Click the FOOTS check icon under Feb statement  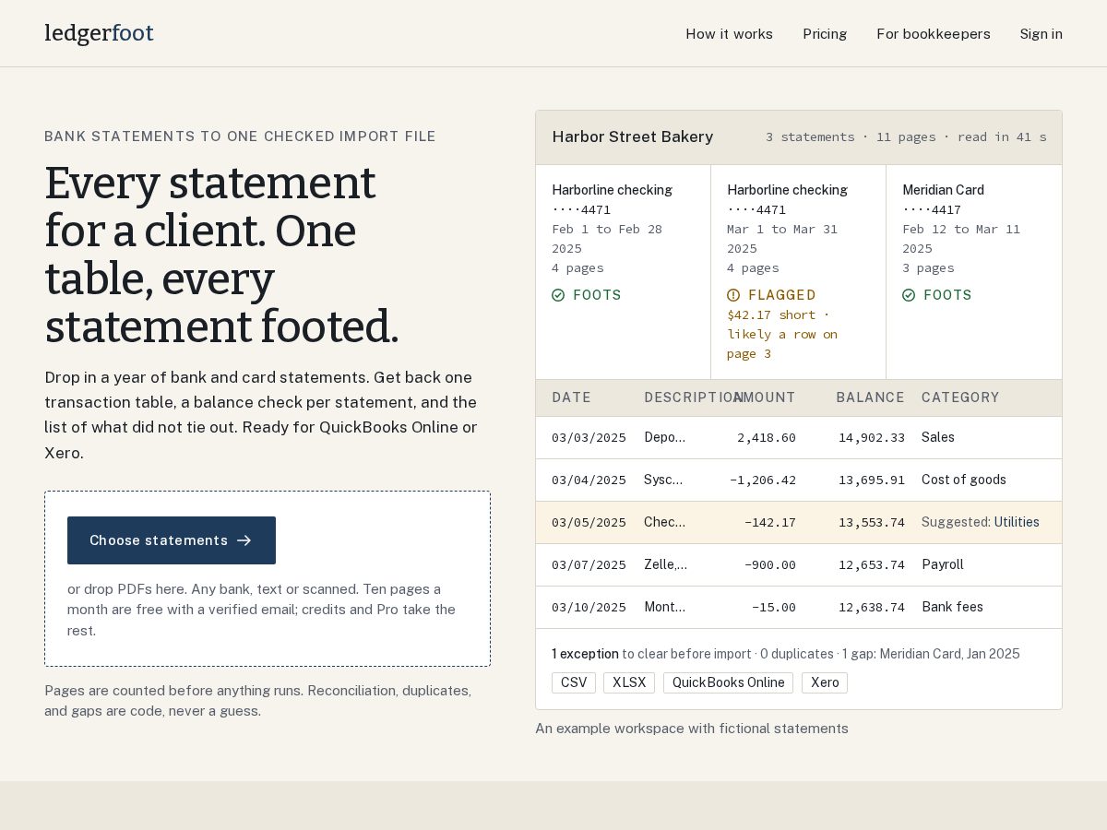[x=558, y=295]
